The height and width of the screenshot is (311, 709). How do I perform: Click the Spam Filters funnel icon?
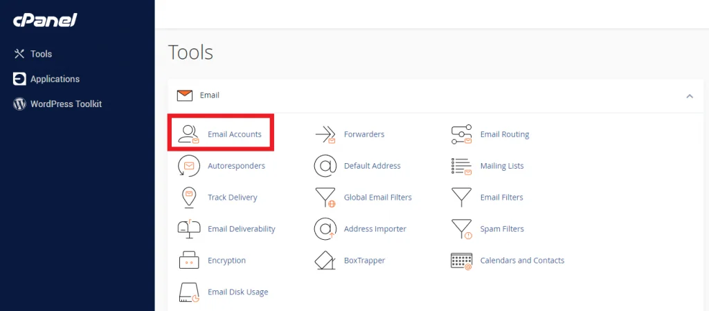(x=462, y=229)
